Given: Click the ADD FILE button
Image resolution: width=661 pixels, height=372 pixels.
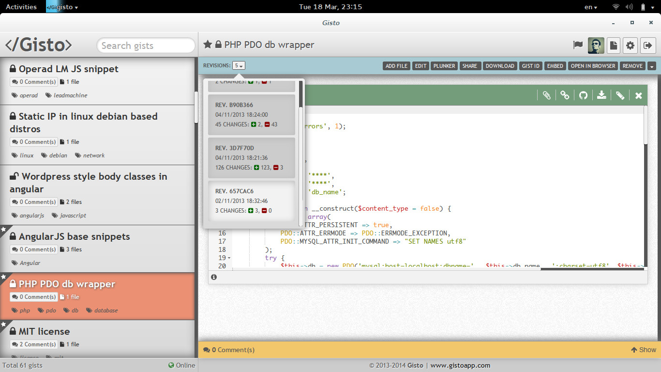Looking at the screenshot, I should [397, 66].
